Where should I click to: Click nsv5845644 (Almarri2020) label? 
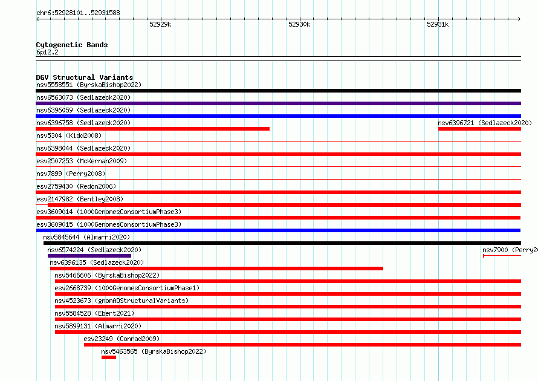click(x=86, y=237)
